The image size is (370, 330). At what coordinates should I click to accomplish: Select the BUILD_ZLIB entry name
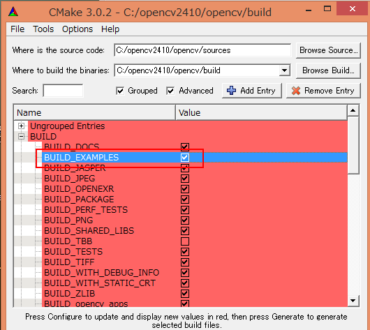(x=69, y=294)
